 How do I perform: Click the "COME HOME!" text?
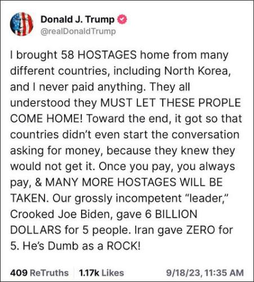46,119
